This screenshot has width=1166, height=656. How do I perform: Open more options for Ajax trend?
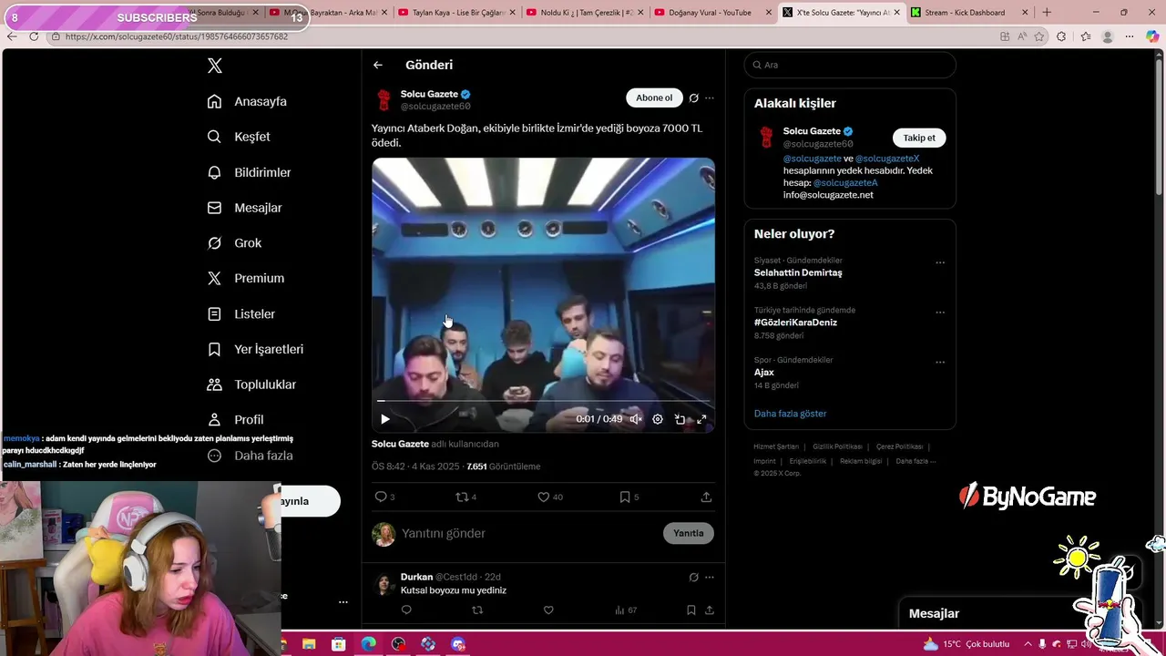tap(940, 362)
